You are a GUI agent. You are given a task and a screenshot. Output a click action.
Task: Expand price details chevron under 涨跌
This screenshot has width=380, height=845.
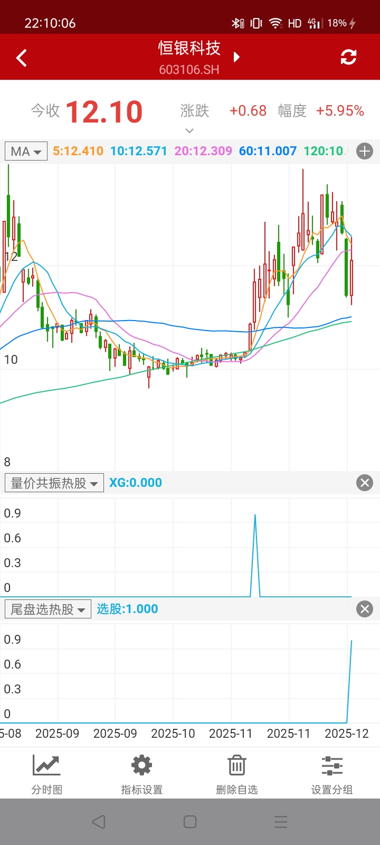pyautogui.click(x=189, y=130)
